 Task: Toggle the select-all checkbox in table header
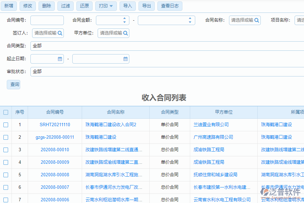5,112
